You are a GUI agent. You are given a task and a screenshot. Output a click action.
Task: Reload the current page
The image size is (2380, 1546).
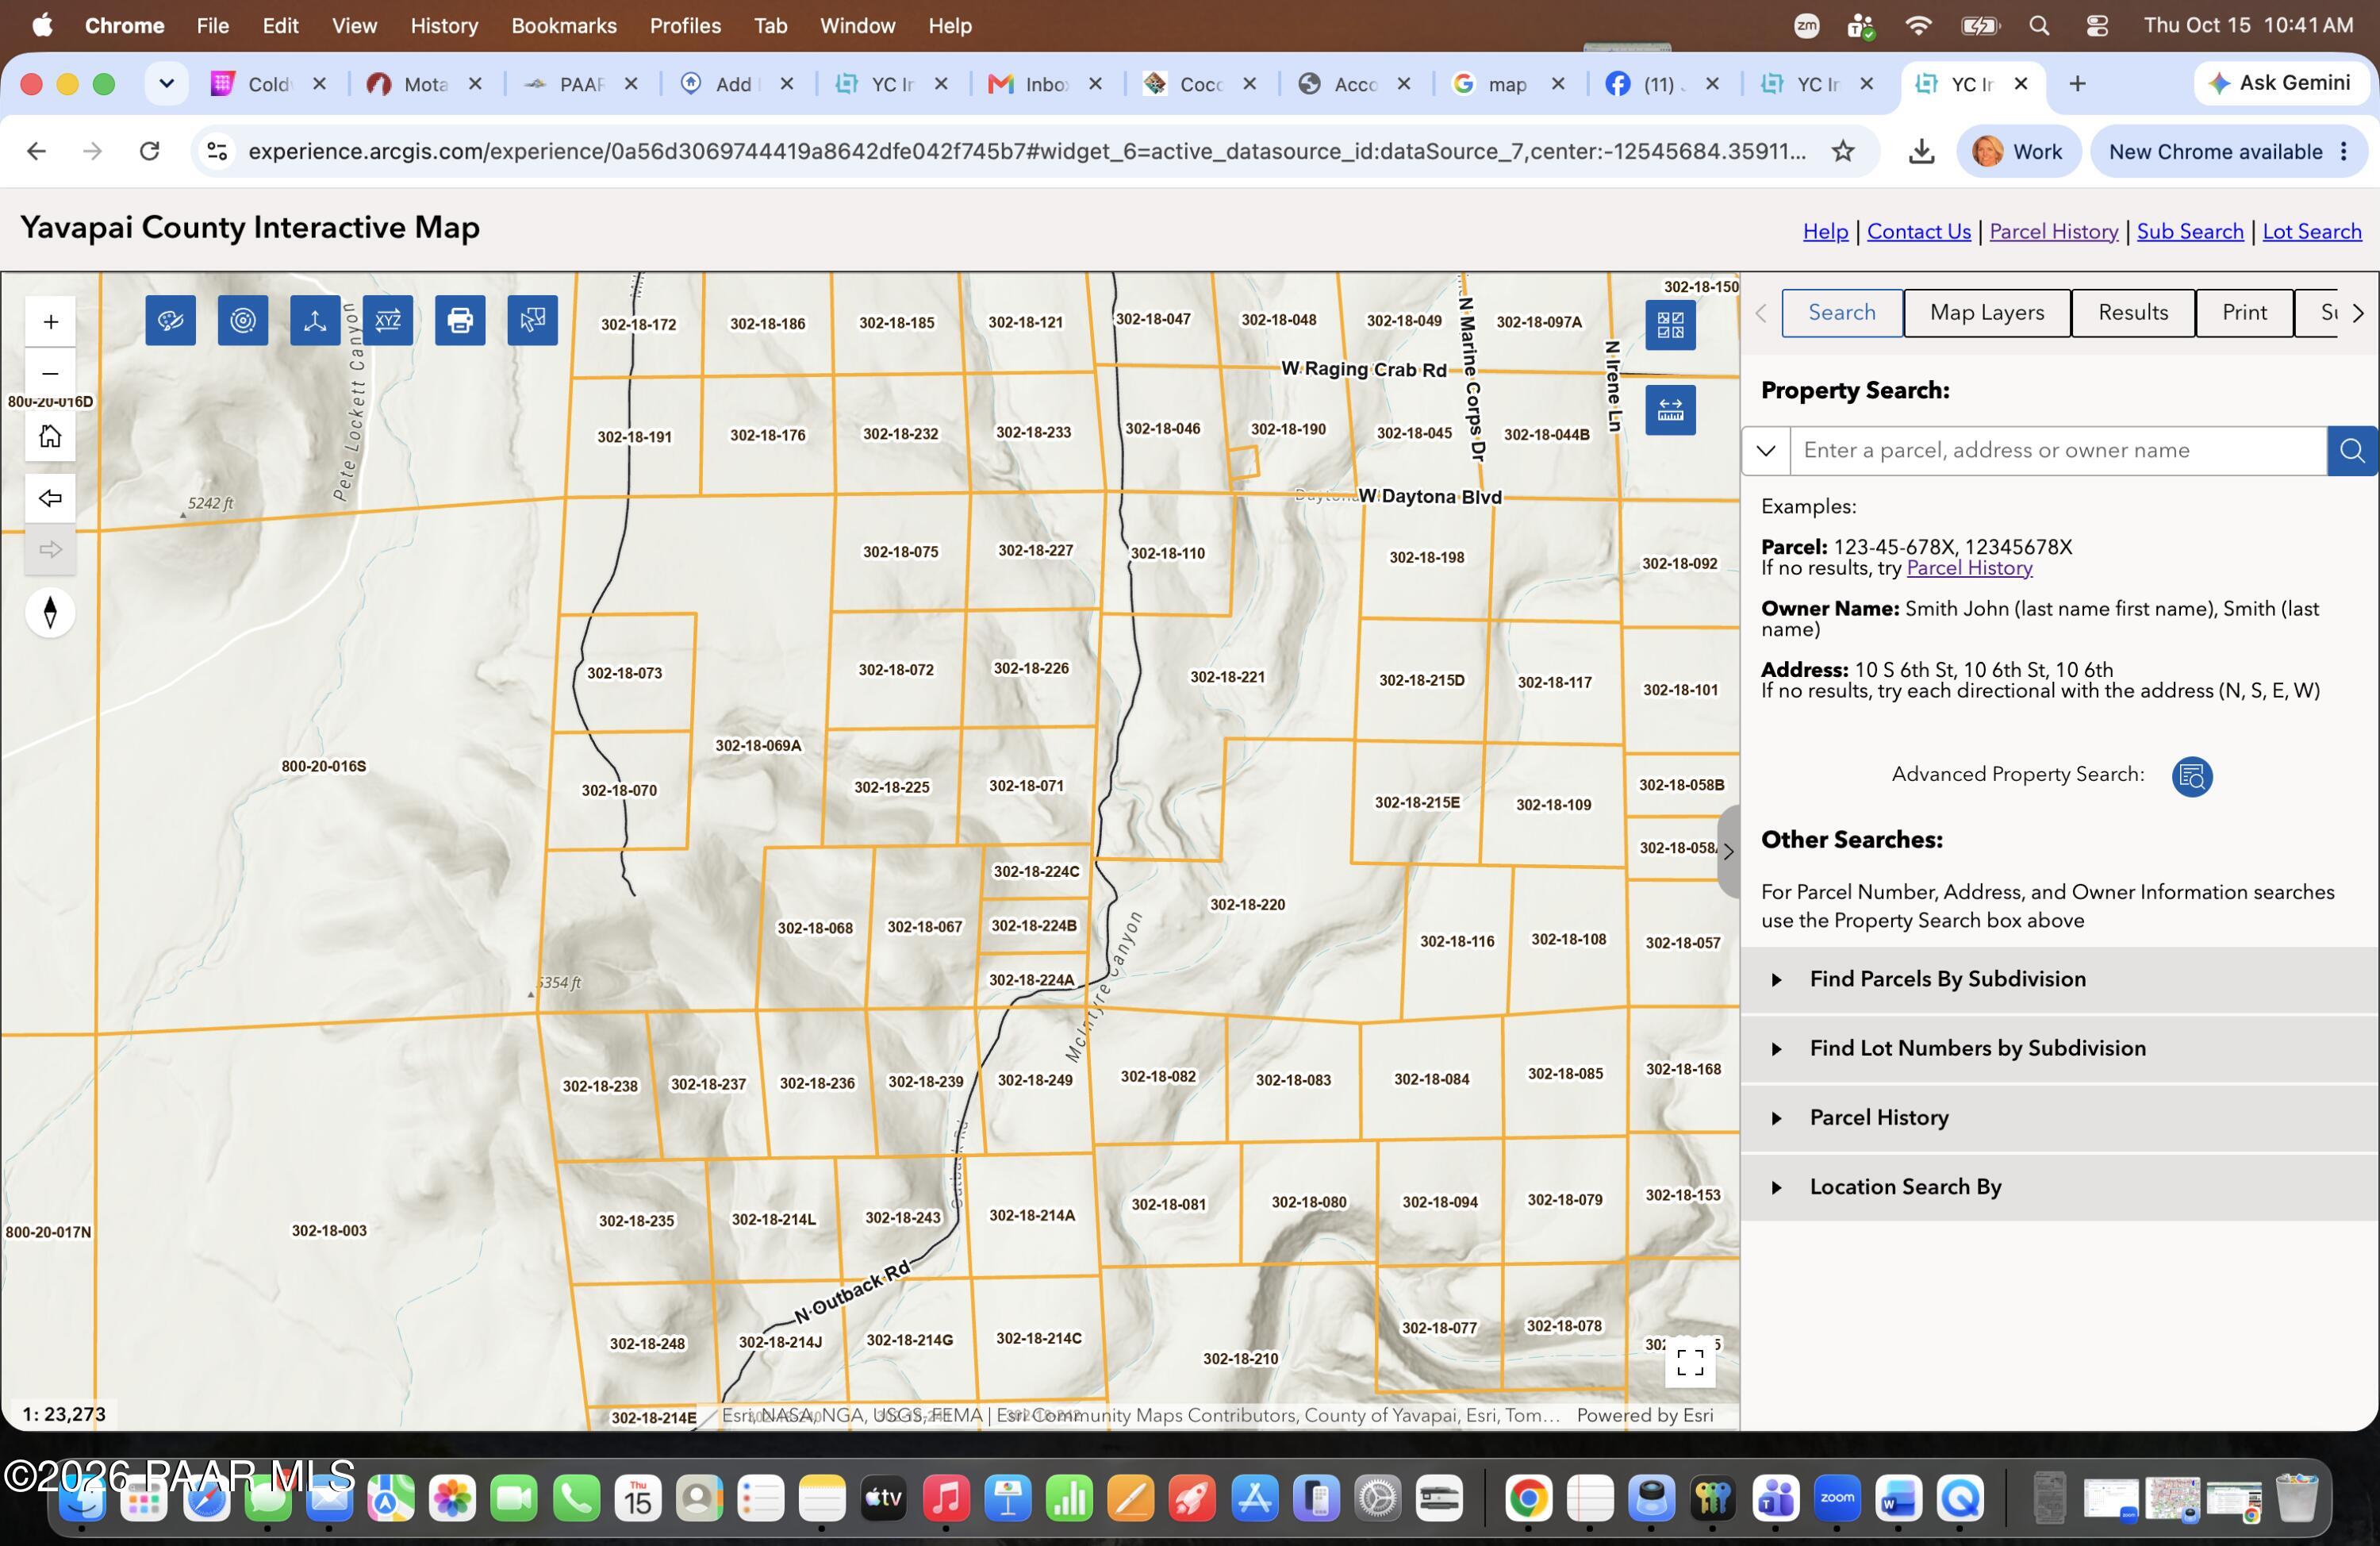point(149,151)
